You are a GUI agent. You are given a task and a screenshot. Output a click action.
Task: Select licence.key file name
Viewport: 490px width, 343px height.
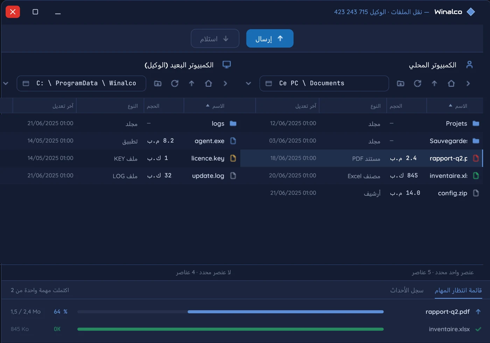[x=208, y=158]
